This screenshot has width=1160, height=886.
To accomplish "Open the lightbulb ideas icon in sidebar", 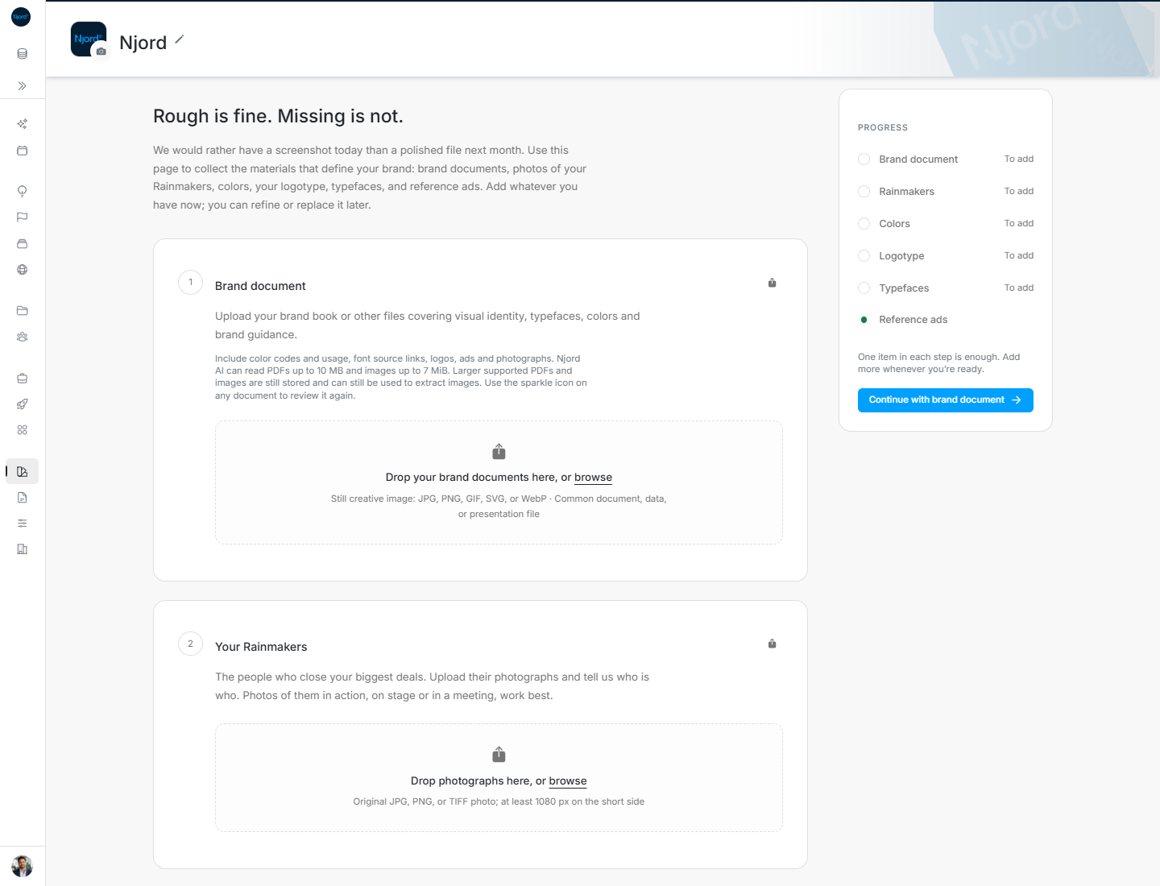I will [x=22, y=191].
